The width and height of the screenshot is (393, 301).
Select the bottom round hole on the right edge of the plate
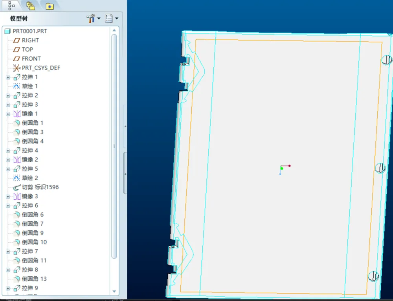click(x=373, y=276)
